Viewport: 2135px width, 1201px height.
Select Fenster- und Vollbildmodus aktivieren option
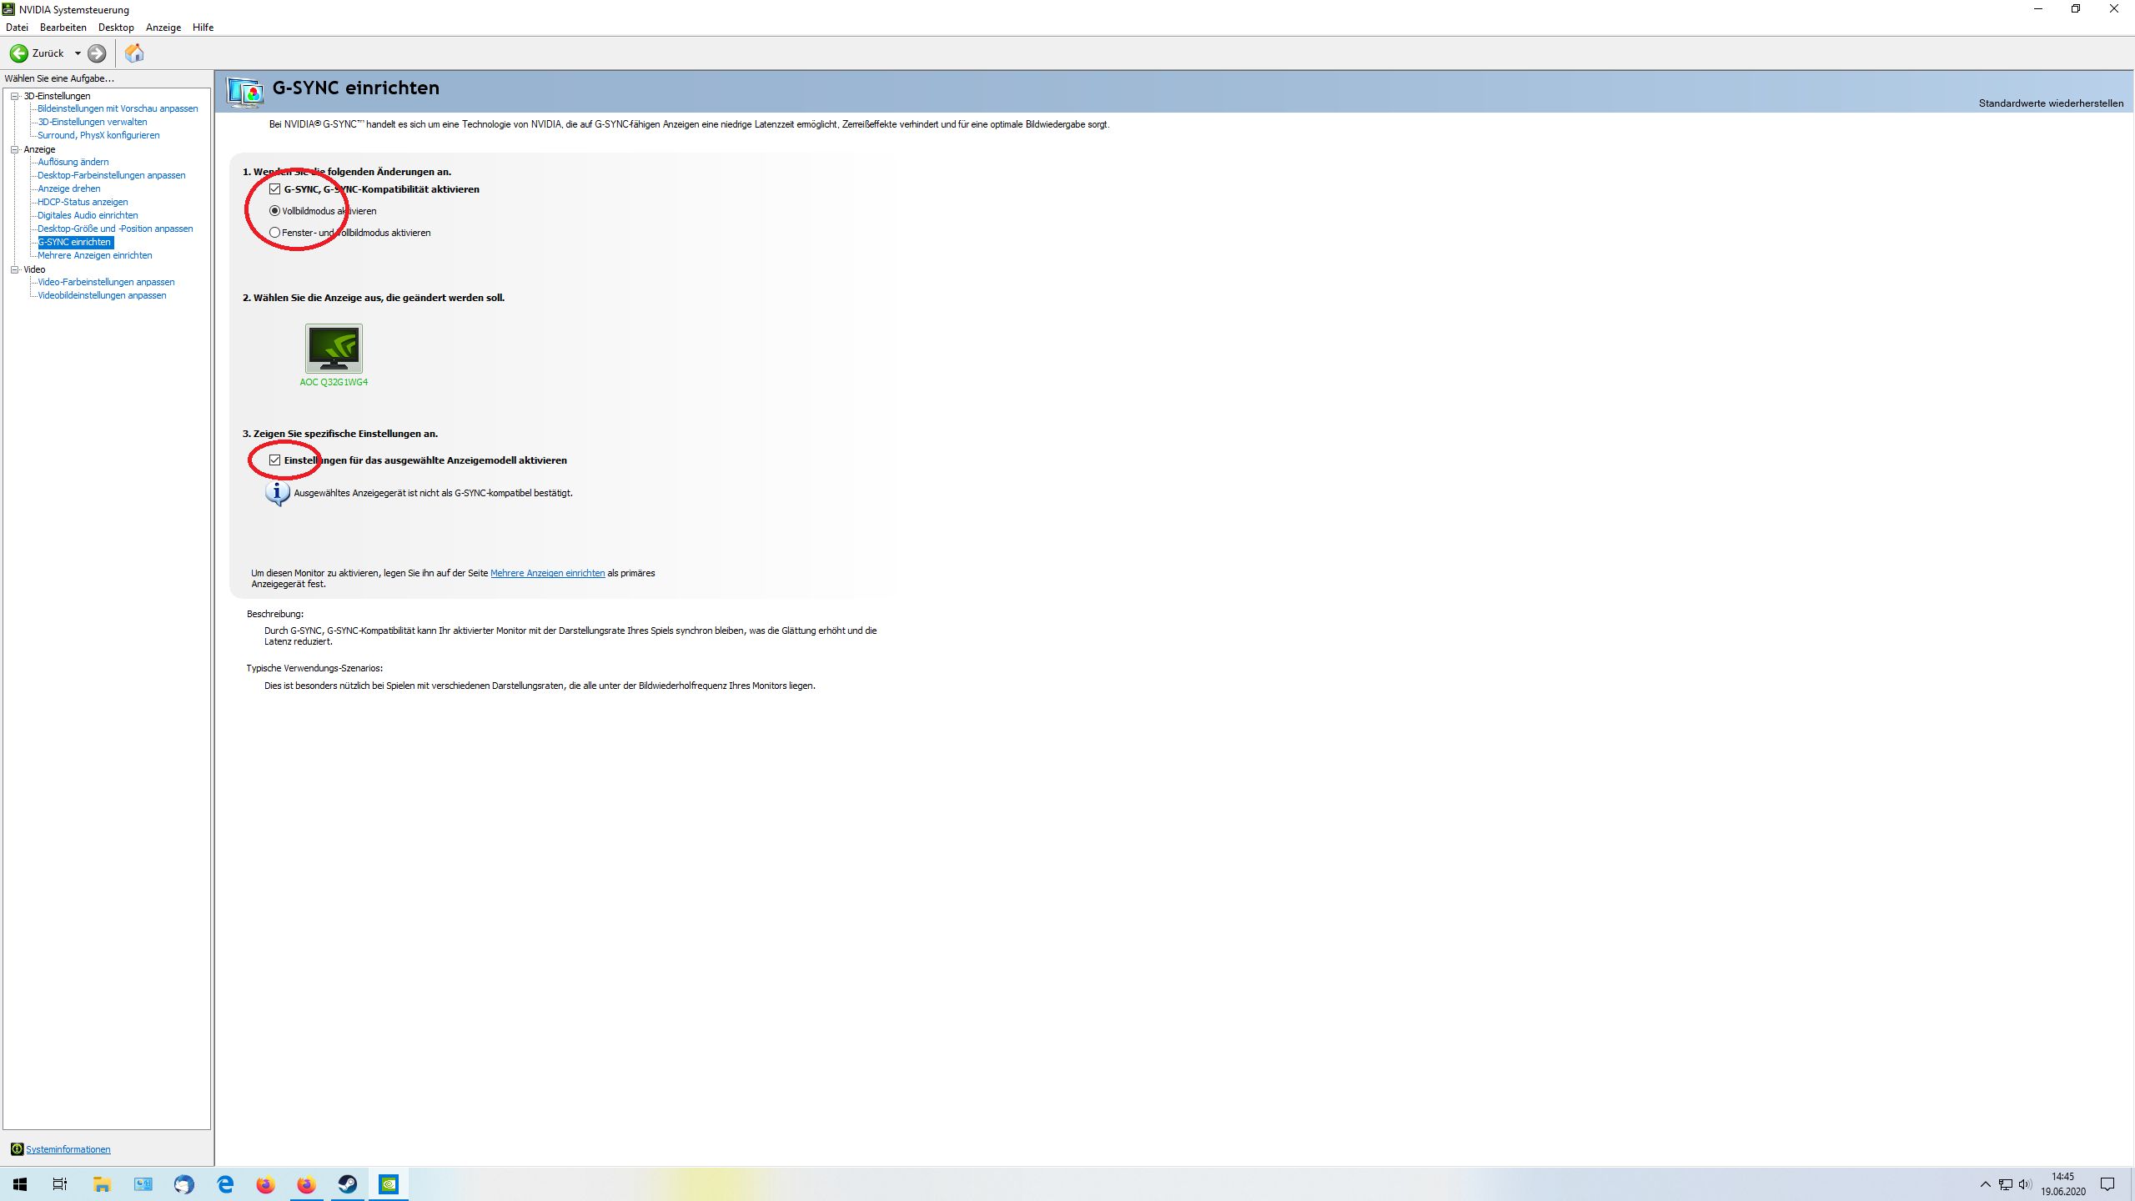[x=274, y=233]
